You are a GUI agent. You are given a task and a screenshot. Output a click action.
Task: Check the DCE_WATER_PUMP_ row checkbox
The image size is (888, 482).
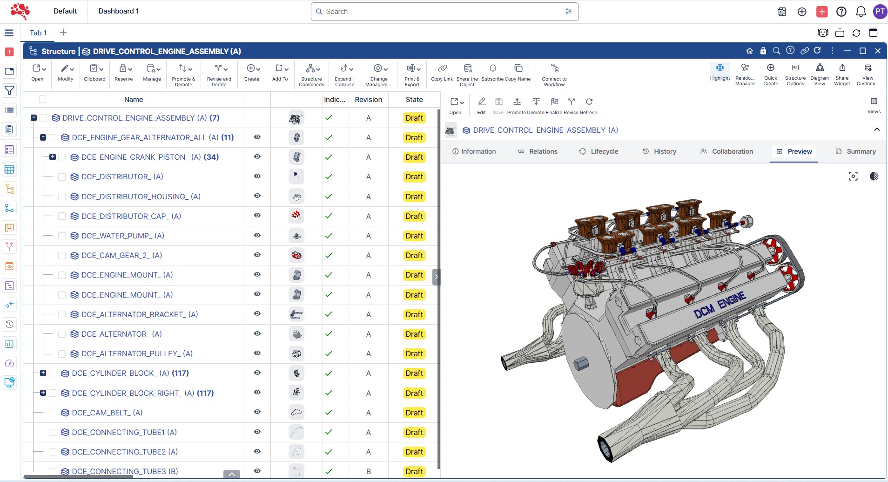click(62, 236)
